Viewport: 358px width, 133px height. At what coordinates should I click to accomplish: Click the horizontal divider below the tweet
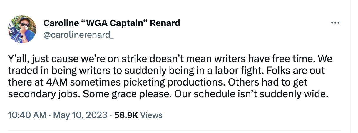(174, 130)
